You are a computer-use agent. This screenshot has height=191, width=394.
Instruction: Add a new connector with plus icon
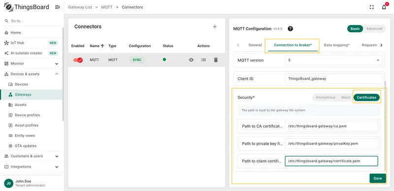coord(215,27)
